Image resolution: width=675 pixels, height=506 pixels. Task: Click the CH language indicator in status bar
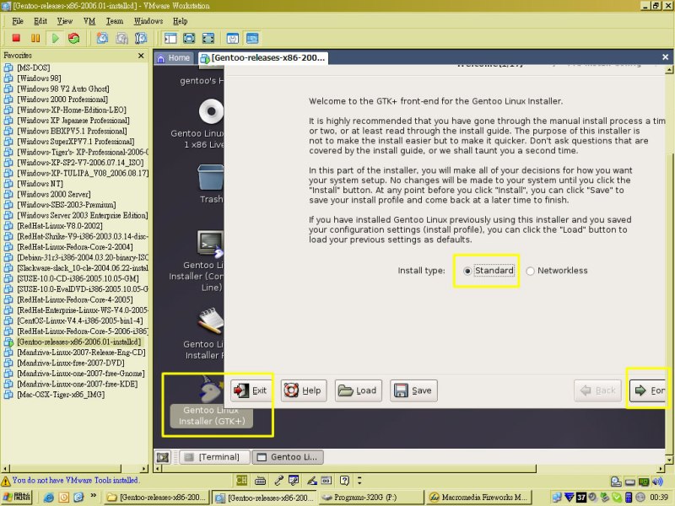click(241, 480)
